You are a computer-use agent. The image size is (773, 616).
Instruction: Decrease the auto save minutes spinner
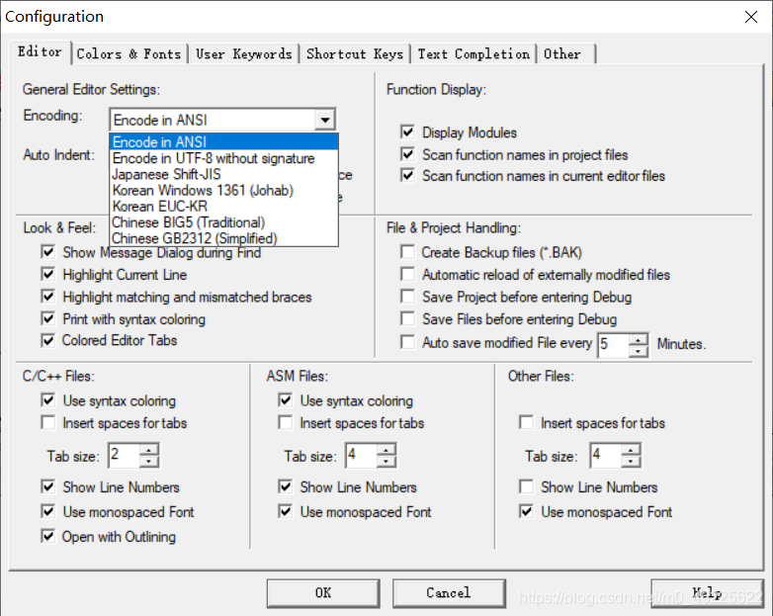coord(638,351)
